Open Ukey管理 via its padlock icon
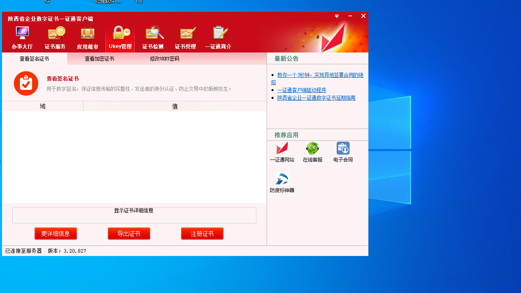 pyautogui.click(x=120, y=37)
